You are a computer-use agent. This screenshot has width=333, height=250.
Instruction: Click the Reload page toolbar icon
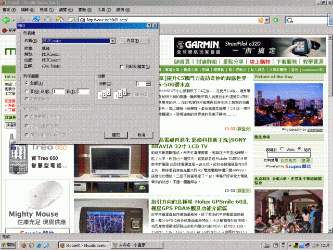coord(36,20)
